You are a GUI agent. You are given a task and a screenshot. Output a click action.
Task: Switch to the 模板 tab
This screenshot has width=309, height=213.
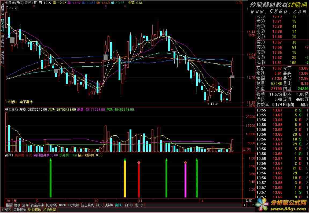pyautogui.click(x=17, y=205)
